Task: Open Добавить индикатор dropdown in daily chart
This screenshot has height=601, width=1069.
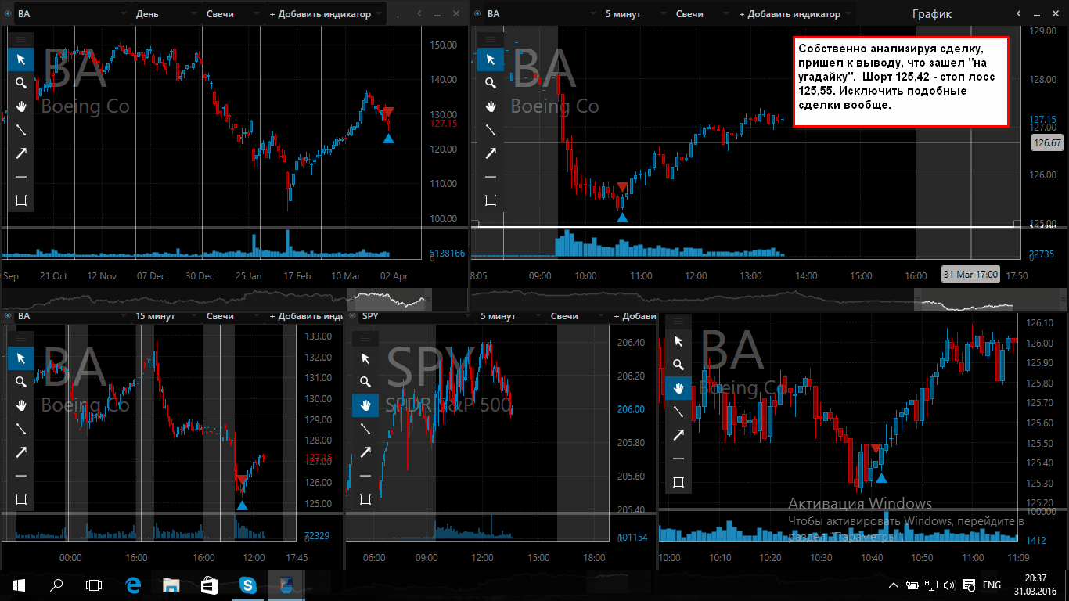Action: pyautogui.click(x=326, y=14)
